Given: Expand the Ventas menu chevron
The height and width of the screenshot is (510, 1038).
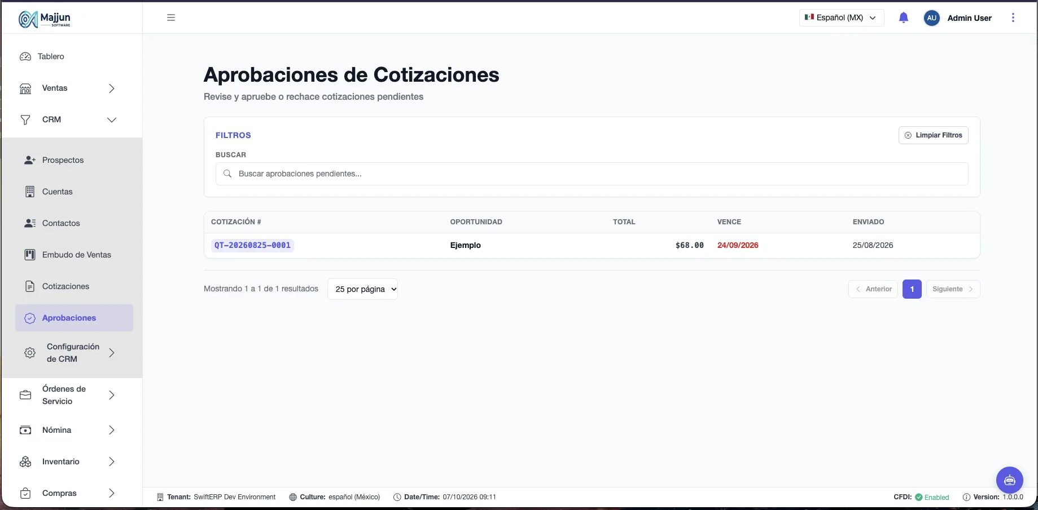Looking at the screenshot, I should [x=112, y=88].
